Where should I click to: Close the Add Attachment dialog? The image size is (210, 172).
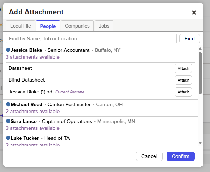[x=194, y=13]
